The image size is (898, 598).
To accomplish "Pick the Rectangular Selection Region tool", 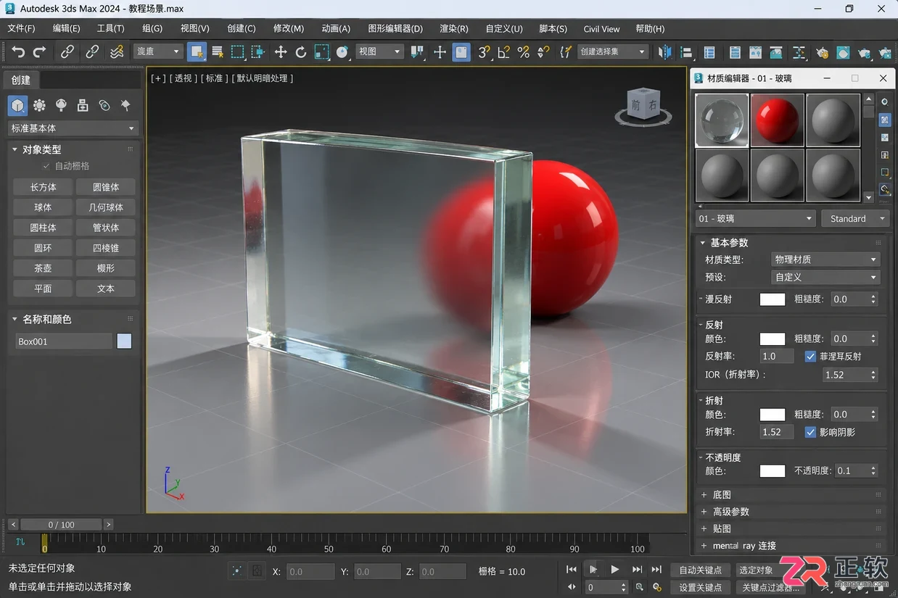I will [237, 51].
